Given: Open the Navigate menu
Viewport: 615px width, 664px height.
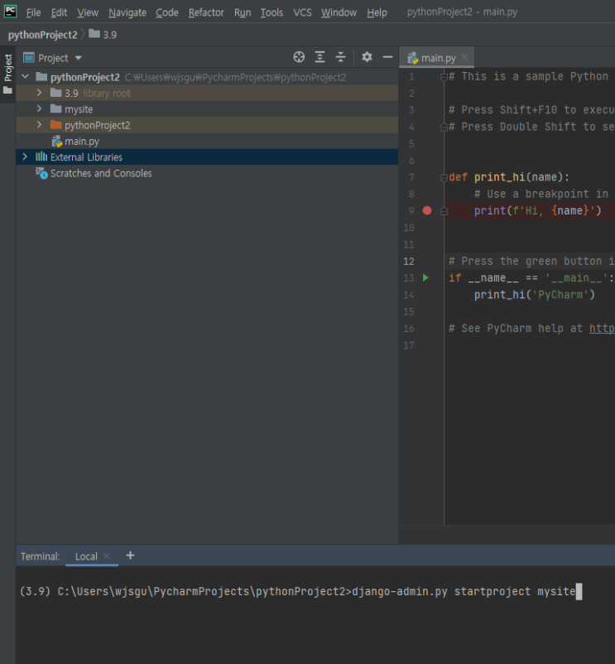Looking at the screenshot, I should pyautogui.click(x=127, y=12).
